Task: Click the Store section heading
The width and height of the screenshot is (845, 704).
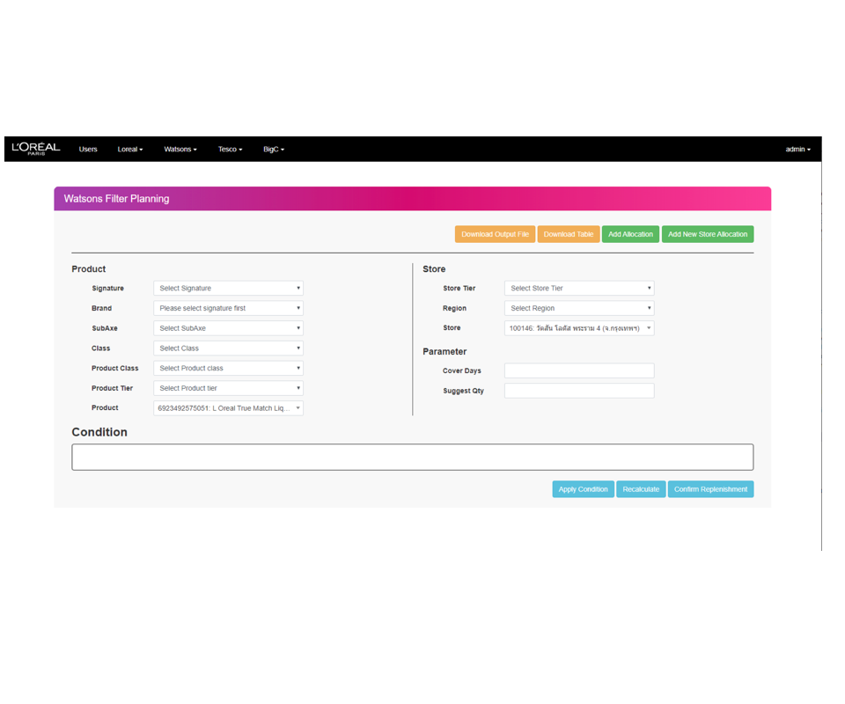Action: pos(434,268)
